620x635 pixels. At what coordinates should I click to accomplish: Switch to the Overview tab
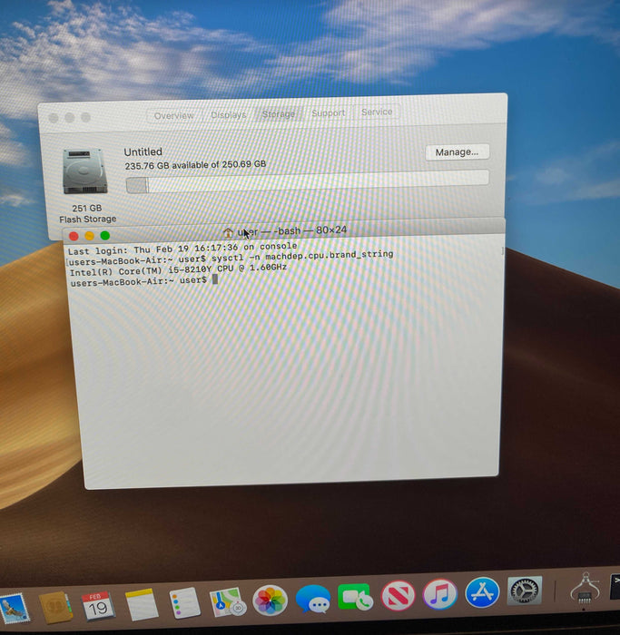(x=174, y=116)
